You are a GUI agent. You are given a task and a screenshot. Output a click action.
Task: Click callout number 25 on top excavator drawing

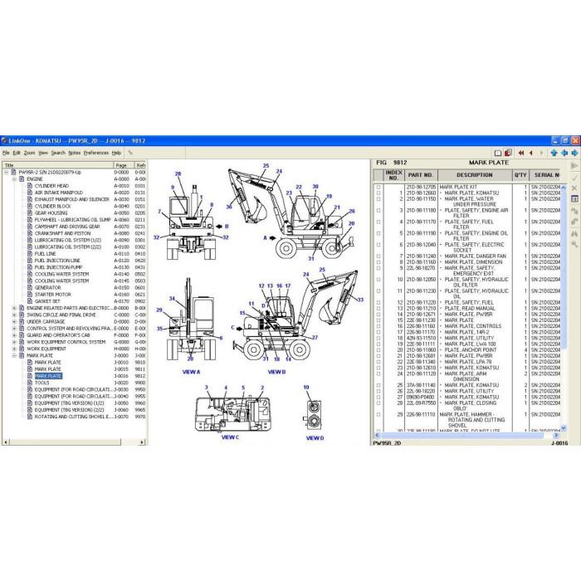click(266, 166)
